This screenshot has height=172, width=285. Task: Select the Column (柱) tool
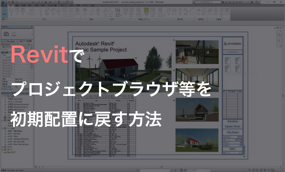coord(41,12)
